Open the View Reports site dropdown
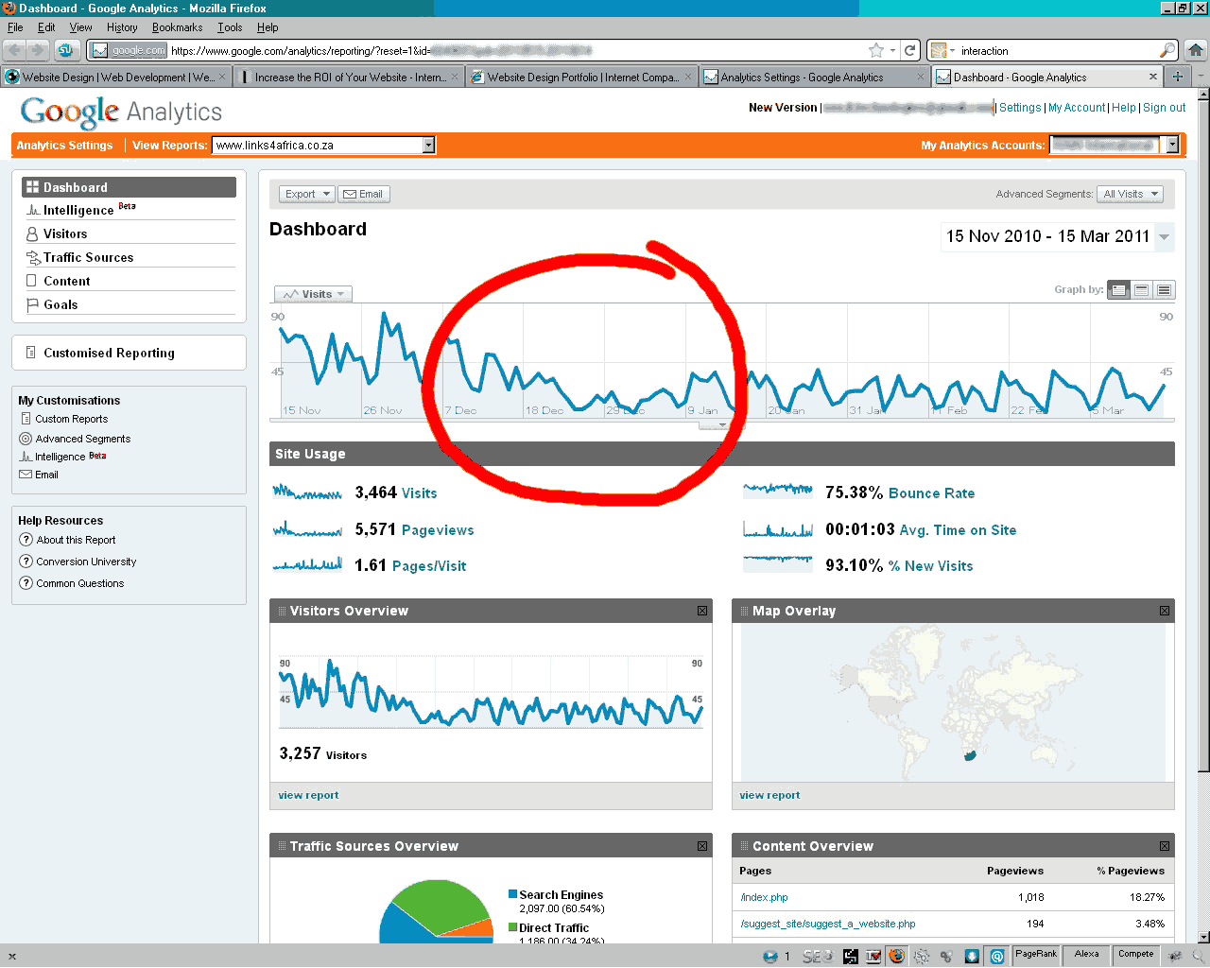 (323, 145)
